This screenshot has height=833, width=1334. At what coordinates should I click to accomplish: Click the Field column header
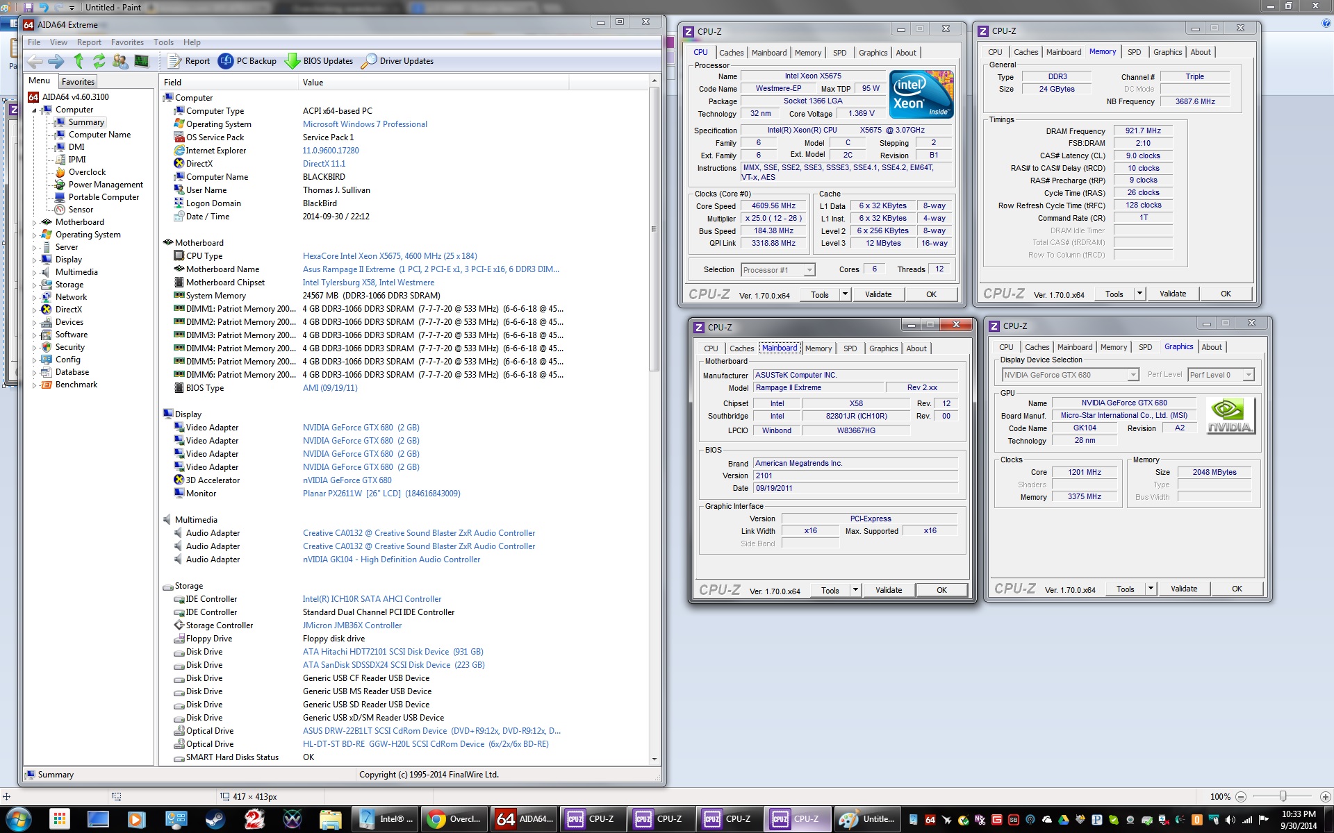pos(229,83)
